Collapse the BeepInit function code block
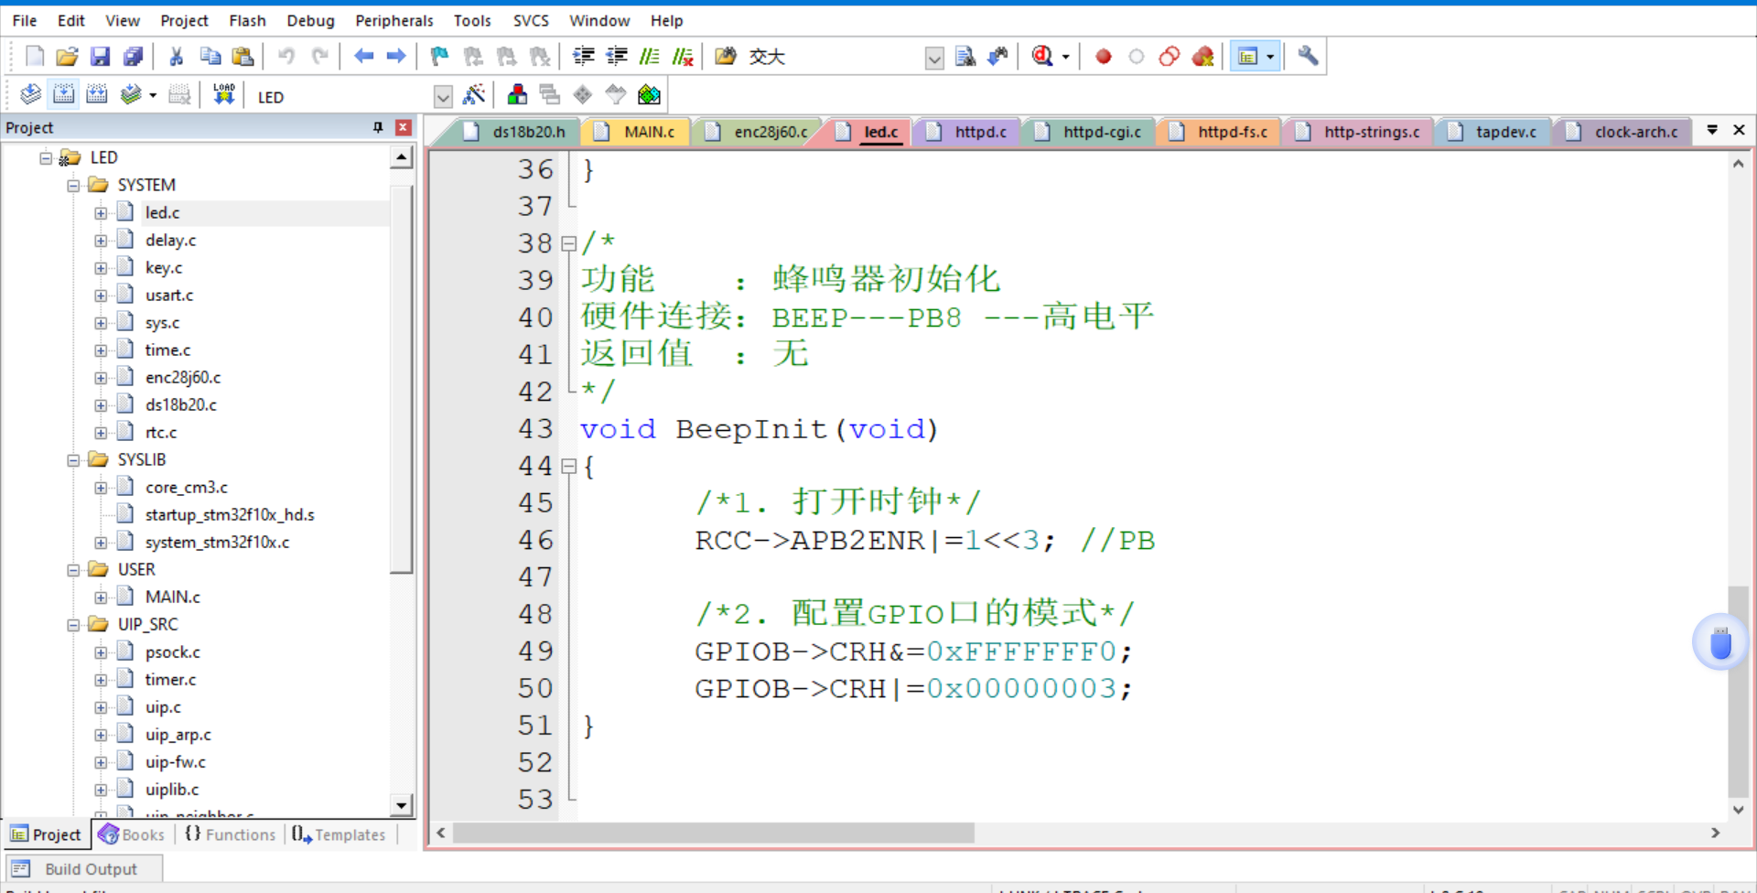 tap(568, 467)
